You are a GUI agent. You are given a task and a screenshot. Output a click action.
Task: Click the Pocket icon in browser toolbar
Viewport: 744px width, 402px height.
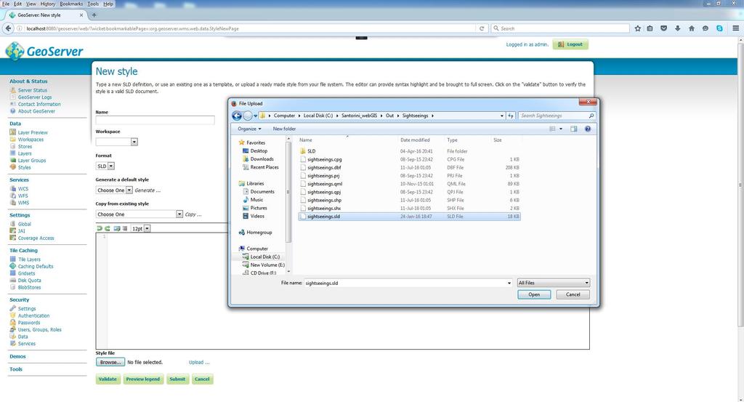[x=664, y=28]
